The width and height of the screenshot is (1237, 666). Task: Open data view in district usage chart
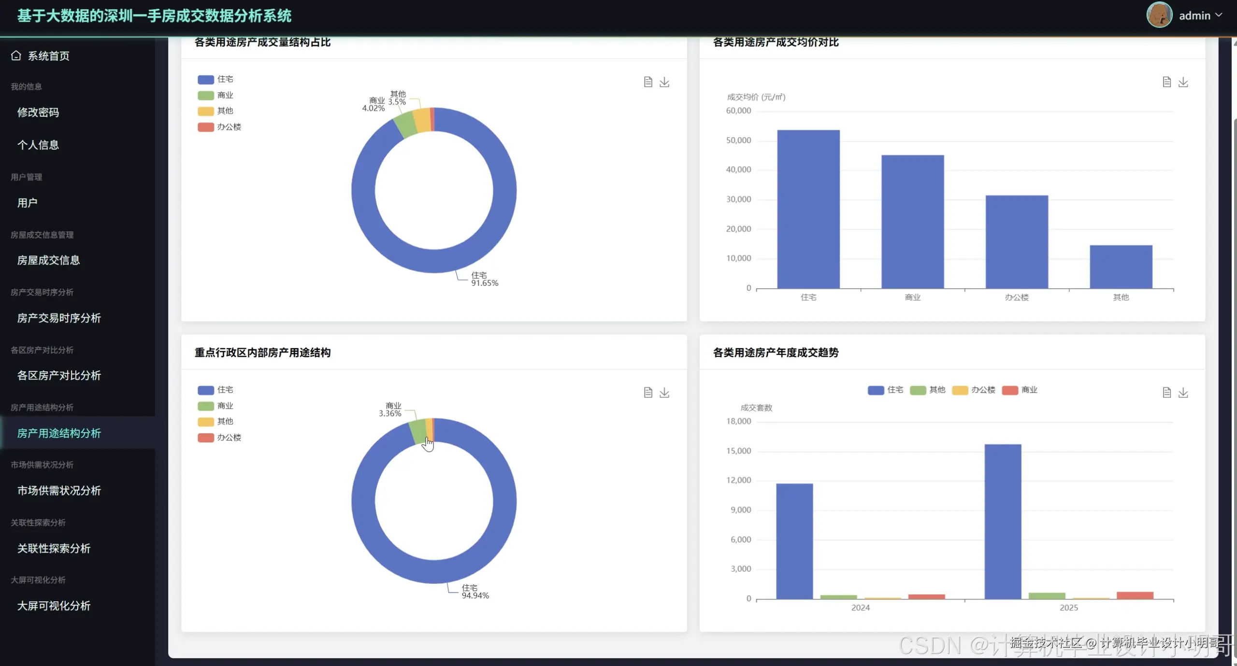coord(648,393)
